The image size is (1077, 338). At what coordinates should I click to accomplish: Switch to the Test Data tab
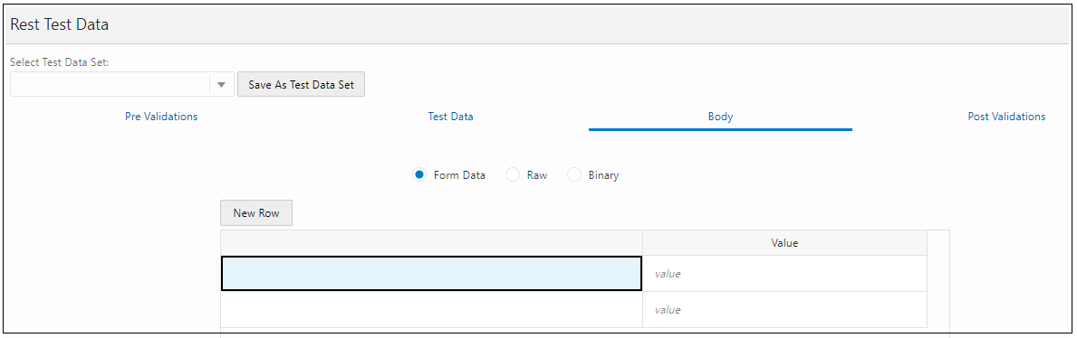[x=450, y=117]
